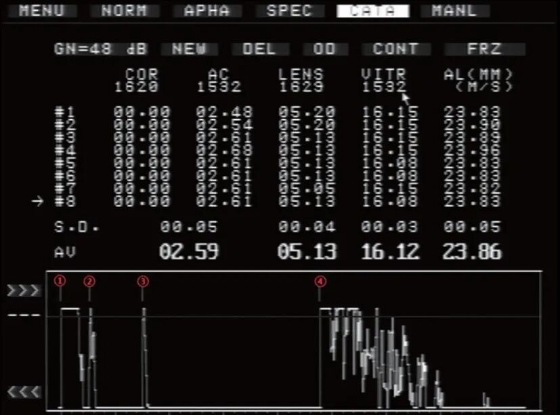Click the left-pointing triple chevron icon
Viewport: 560px width, 415px height.
coord(24,392)
